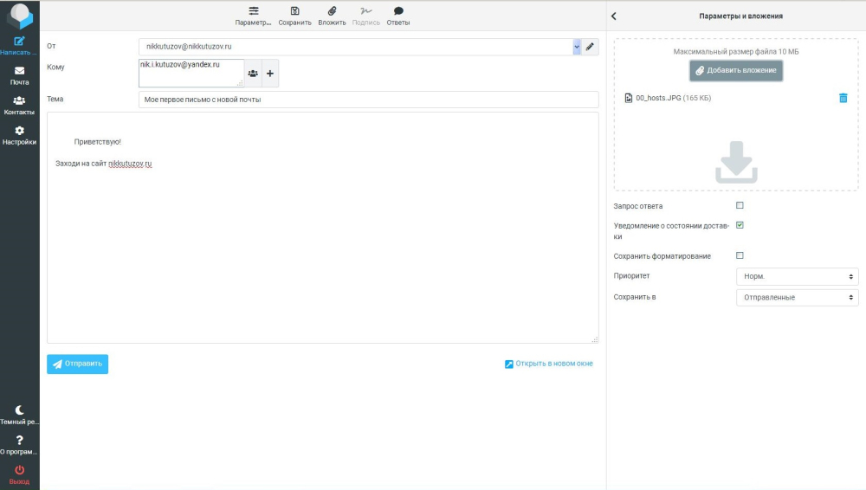Image resolution: width=866 pixels, height=490 pixels.
Task: Open Параметры toolbar options
Action: coord(253,16)
